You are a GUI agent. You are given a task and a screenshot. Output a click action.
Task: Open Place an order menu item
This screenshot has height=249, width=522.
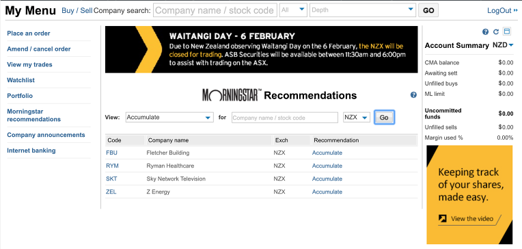[x=29, y=34]
